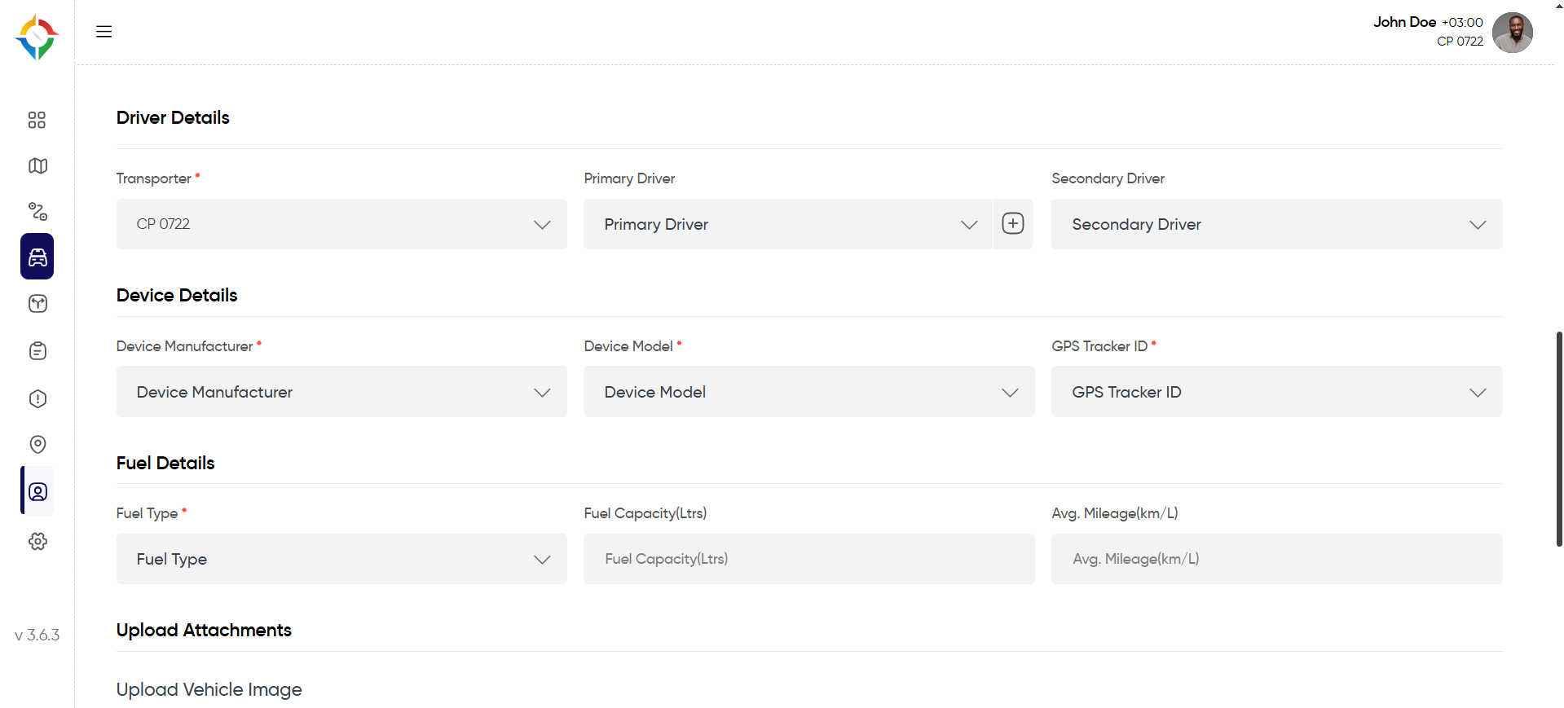Viewport: 1564px width, 708px height.
Task: Click the v 3.6.3 version label
Action: coord(37,635)
